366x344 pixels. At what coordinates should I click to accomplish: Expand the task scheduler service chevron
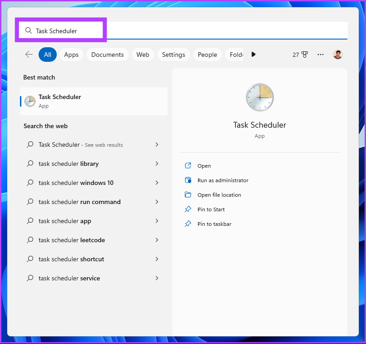[157, 278]
